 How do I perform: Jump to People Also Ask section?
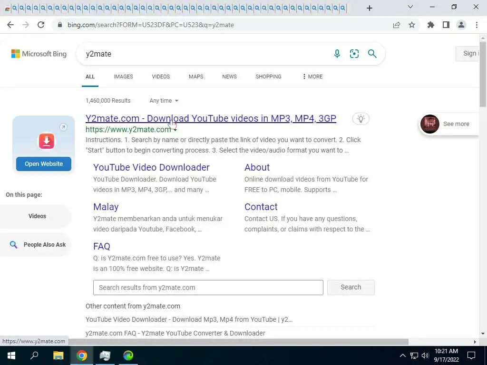coord(36,245)
